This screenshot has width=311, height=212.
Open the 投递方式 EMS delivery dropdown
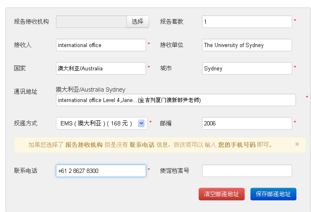pos(101,123)
